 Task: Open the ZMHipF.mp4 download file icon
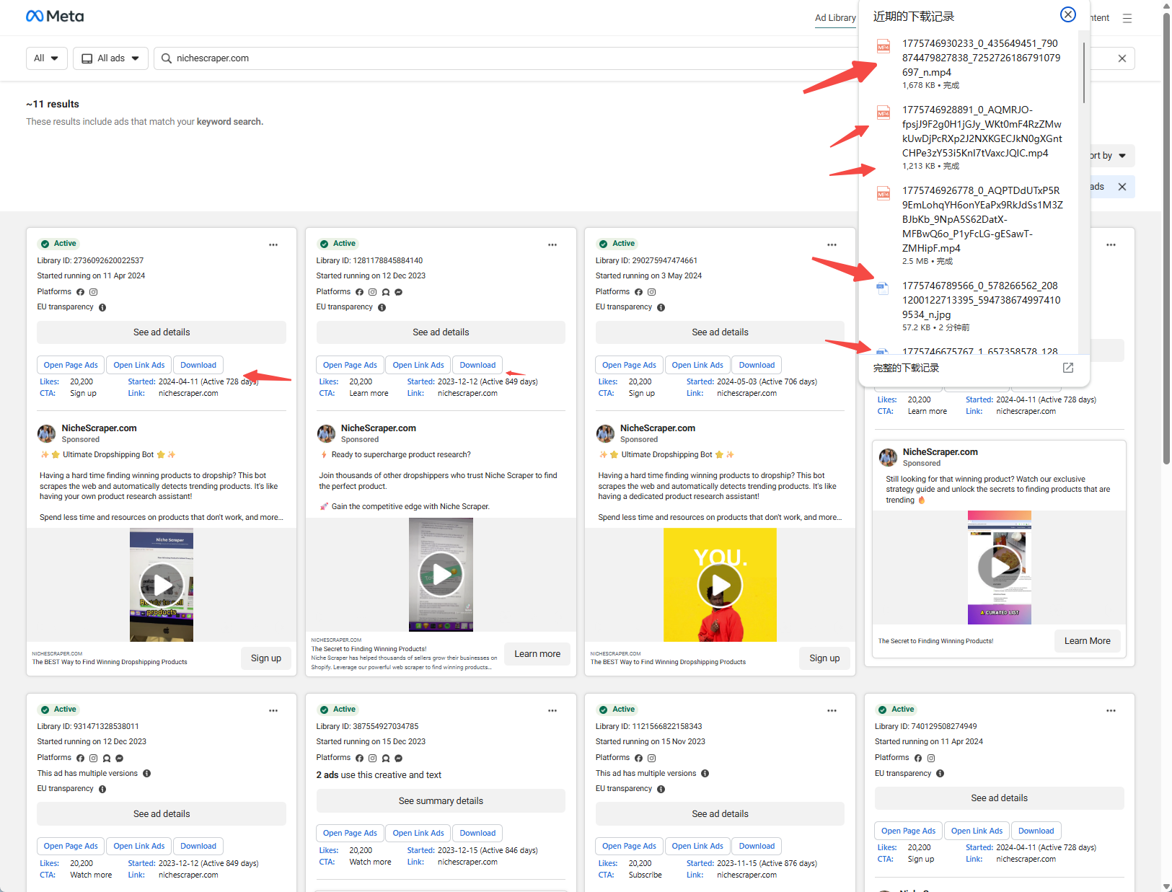click(883, 193)
